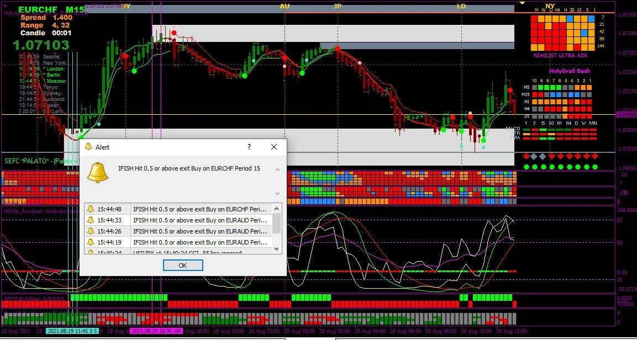Click the bell icon next to the USDJPY alert row
The image size is (637, 340).
[91, 251]
